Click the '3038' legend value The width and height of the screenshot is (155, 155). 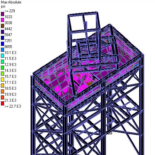click(8, 23)
